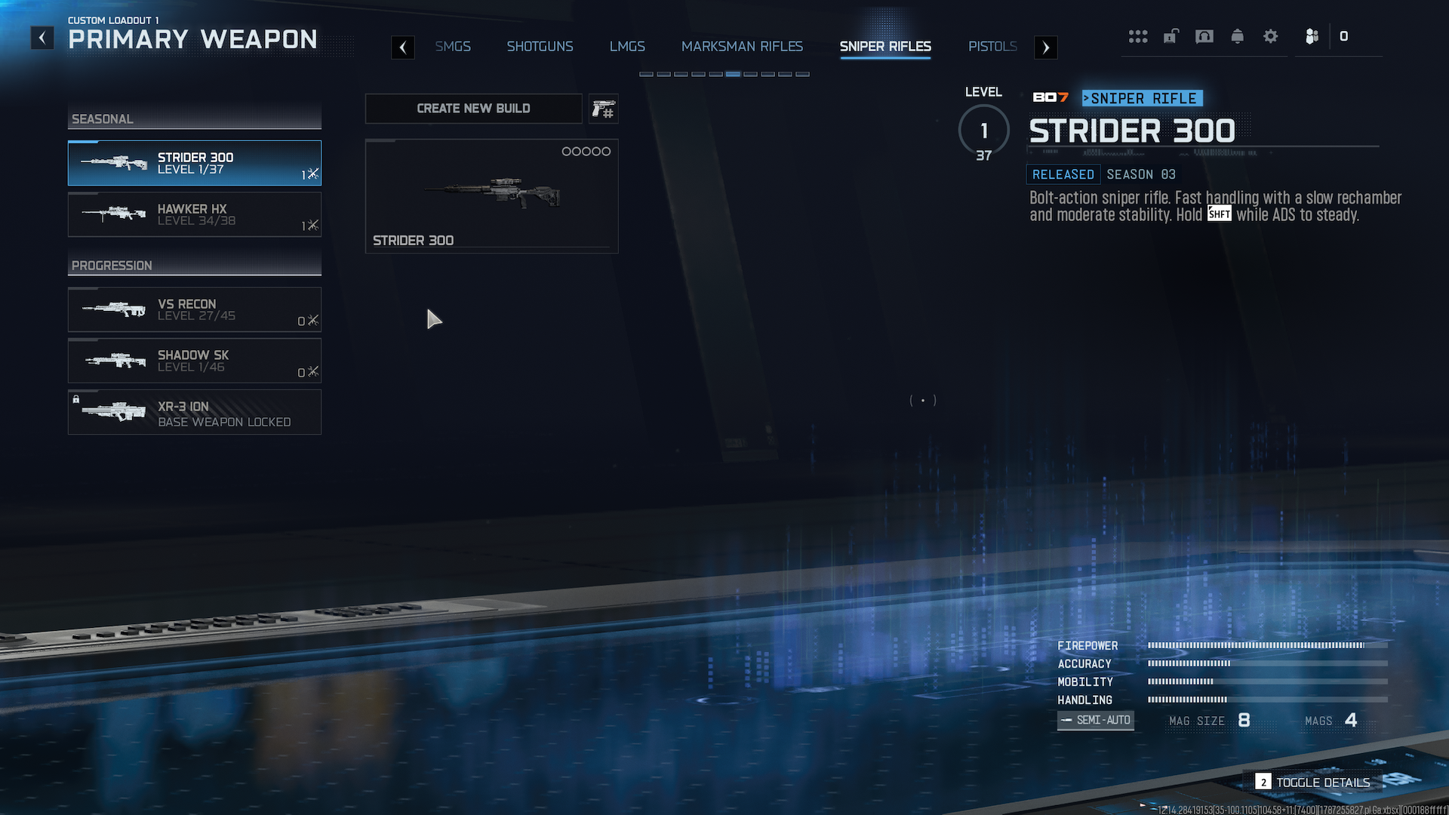Click the Firepower stat bar
The height and width of the screenshot is (815, 1449).
pos(1268,645)
